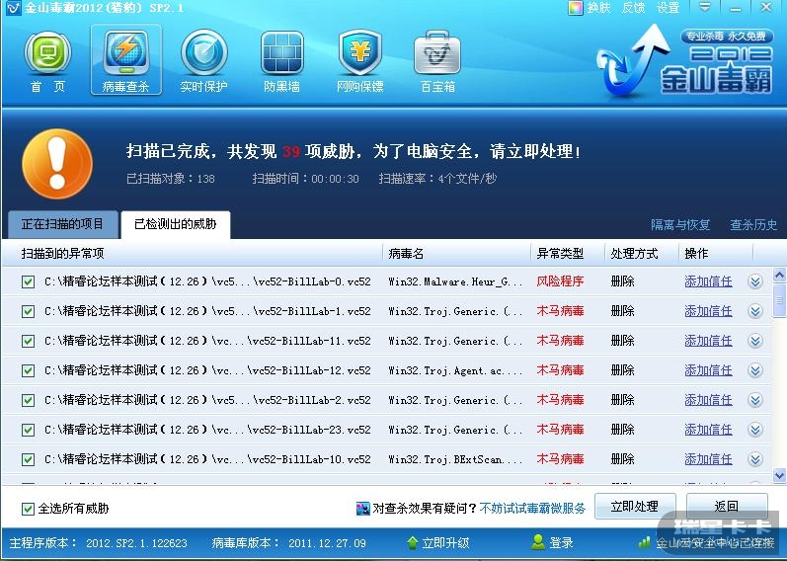Uncheck the vc52-BillLab-10.vc52 threat checkbox
The height and width of the screenshot is (561, 787).
point(28,459)
